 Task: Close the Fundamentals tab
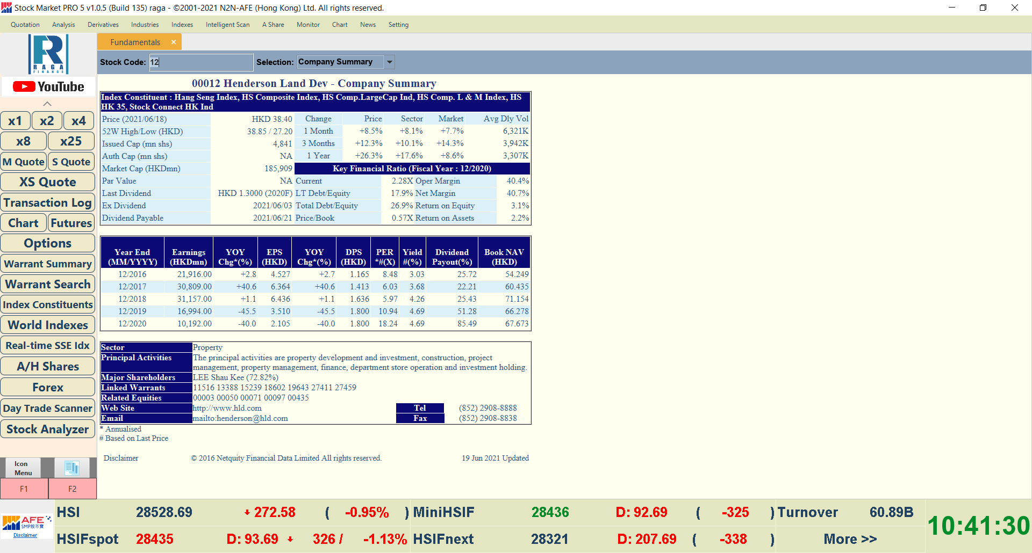(173, 42)
